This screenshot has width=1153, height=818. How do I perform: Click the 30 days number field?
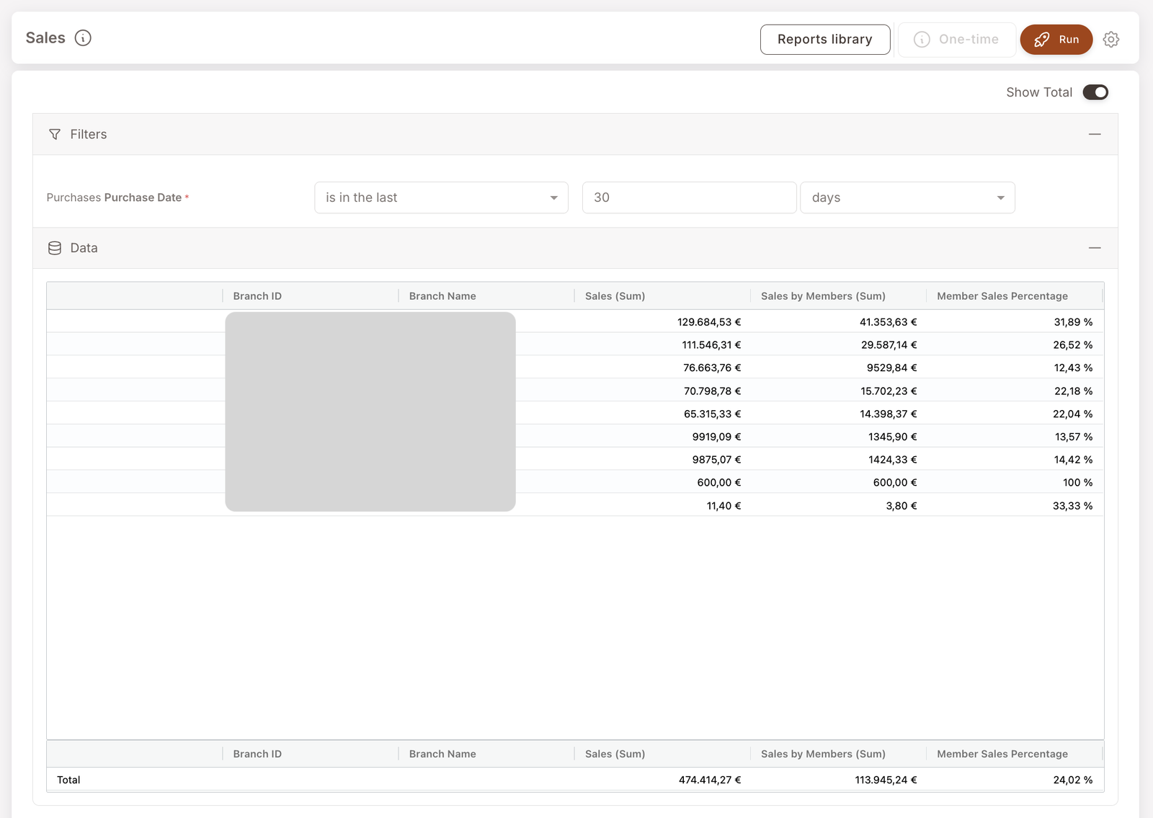point(690,197)
